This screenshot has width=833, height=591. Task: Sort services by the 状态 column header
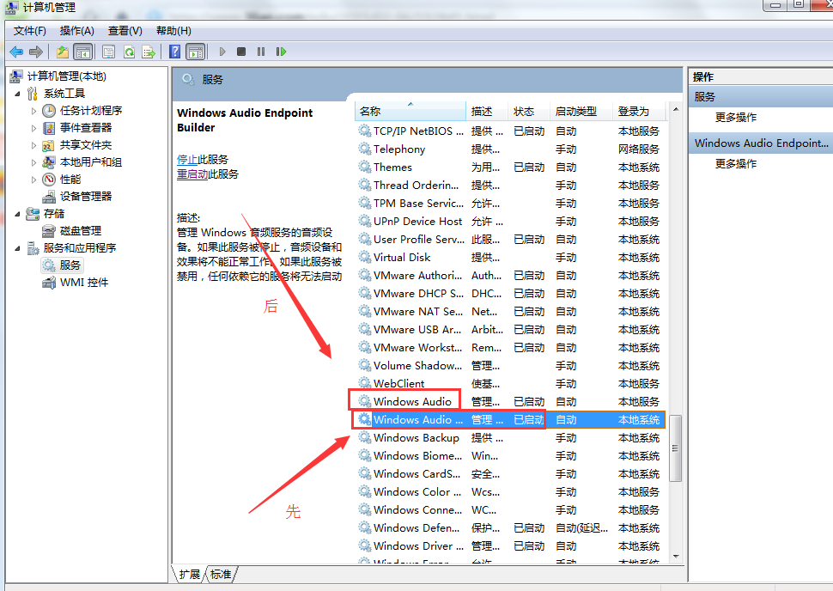coord(529,111)
